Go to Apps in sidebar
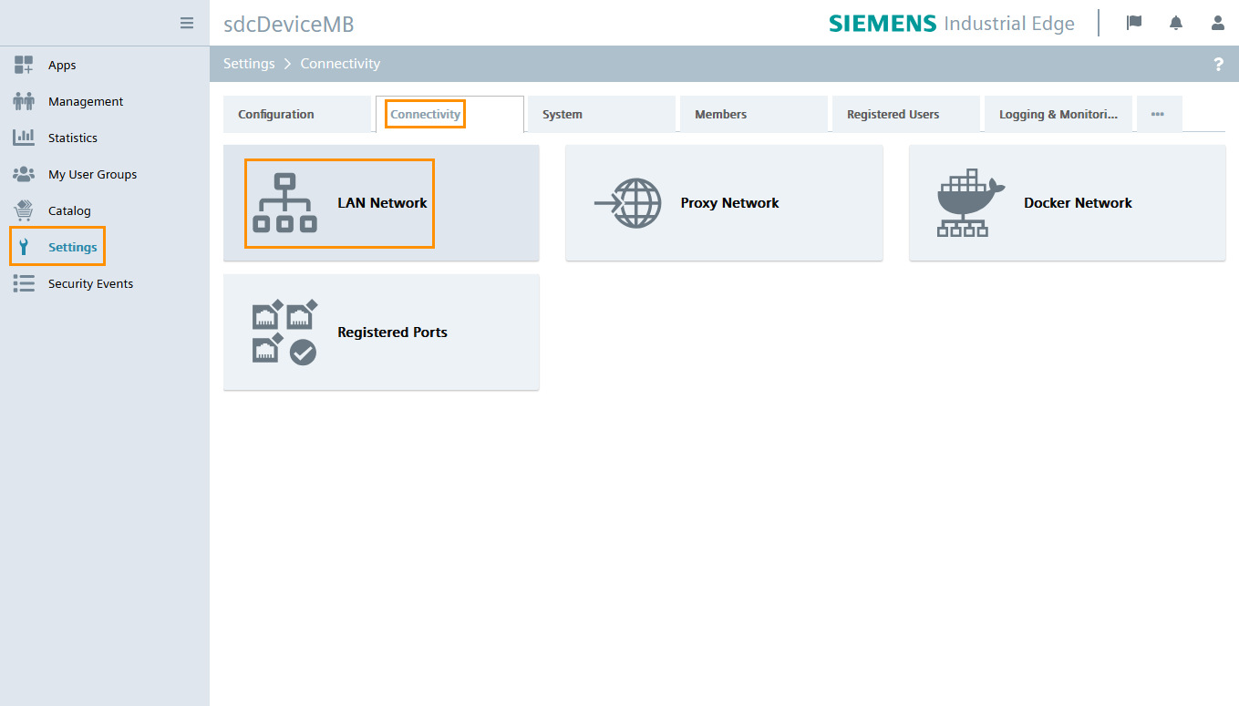Screen dimensions: 1239x706 click(62, 66)
